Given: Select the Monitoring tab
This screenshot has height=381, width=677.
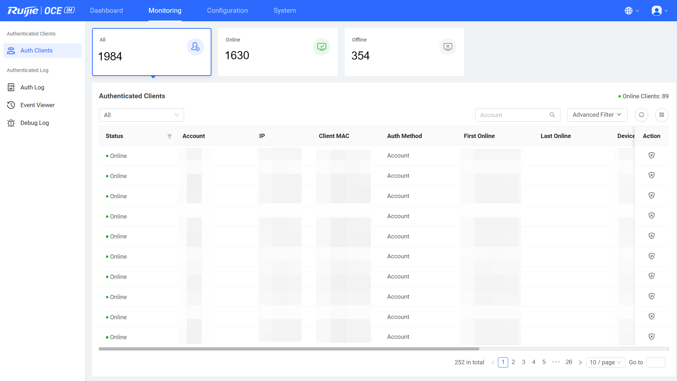Looking at the screenshot, I should pos(165,11).
